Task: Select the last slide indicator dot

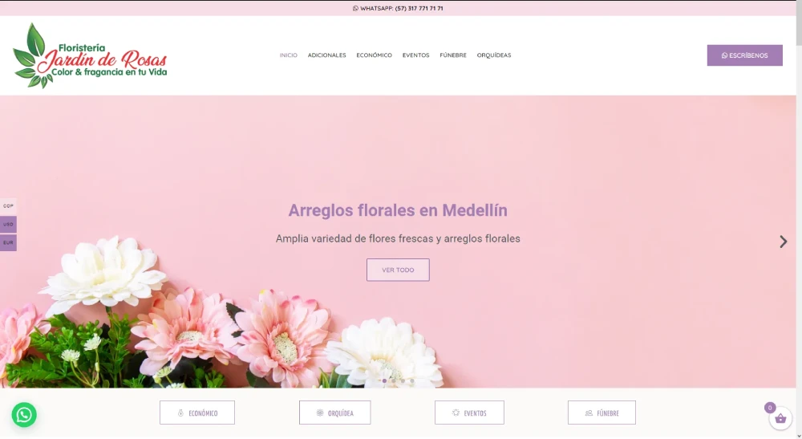Action: (x=411, y=380)
